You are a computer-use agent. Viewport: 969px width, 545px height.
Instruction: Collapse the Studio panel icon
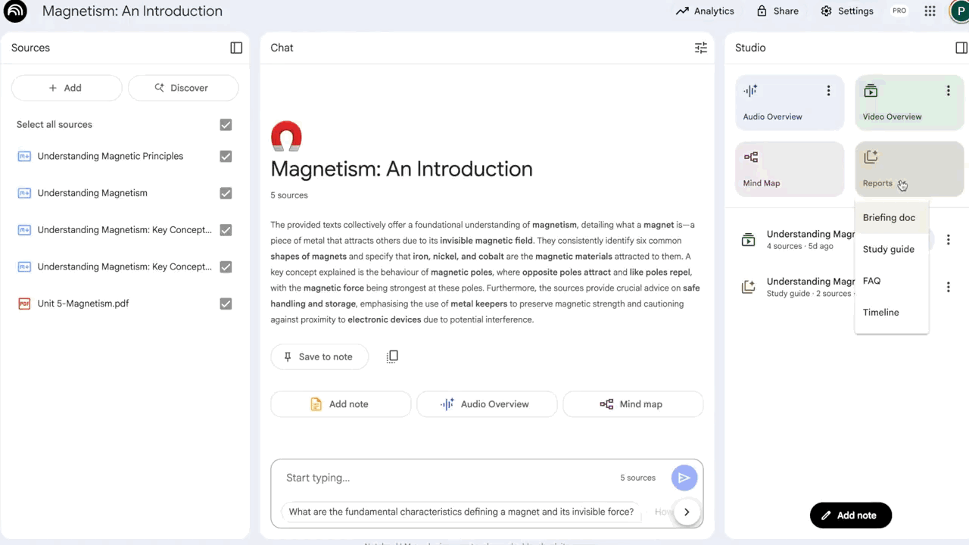[x=961, y=48]
